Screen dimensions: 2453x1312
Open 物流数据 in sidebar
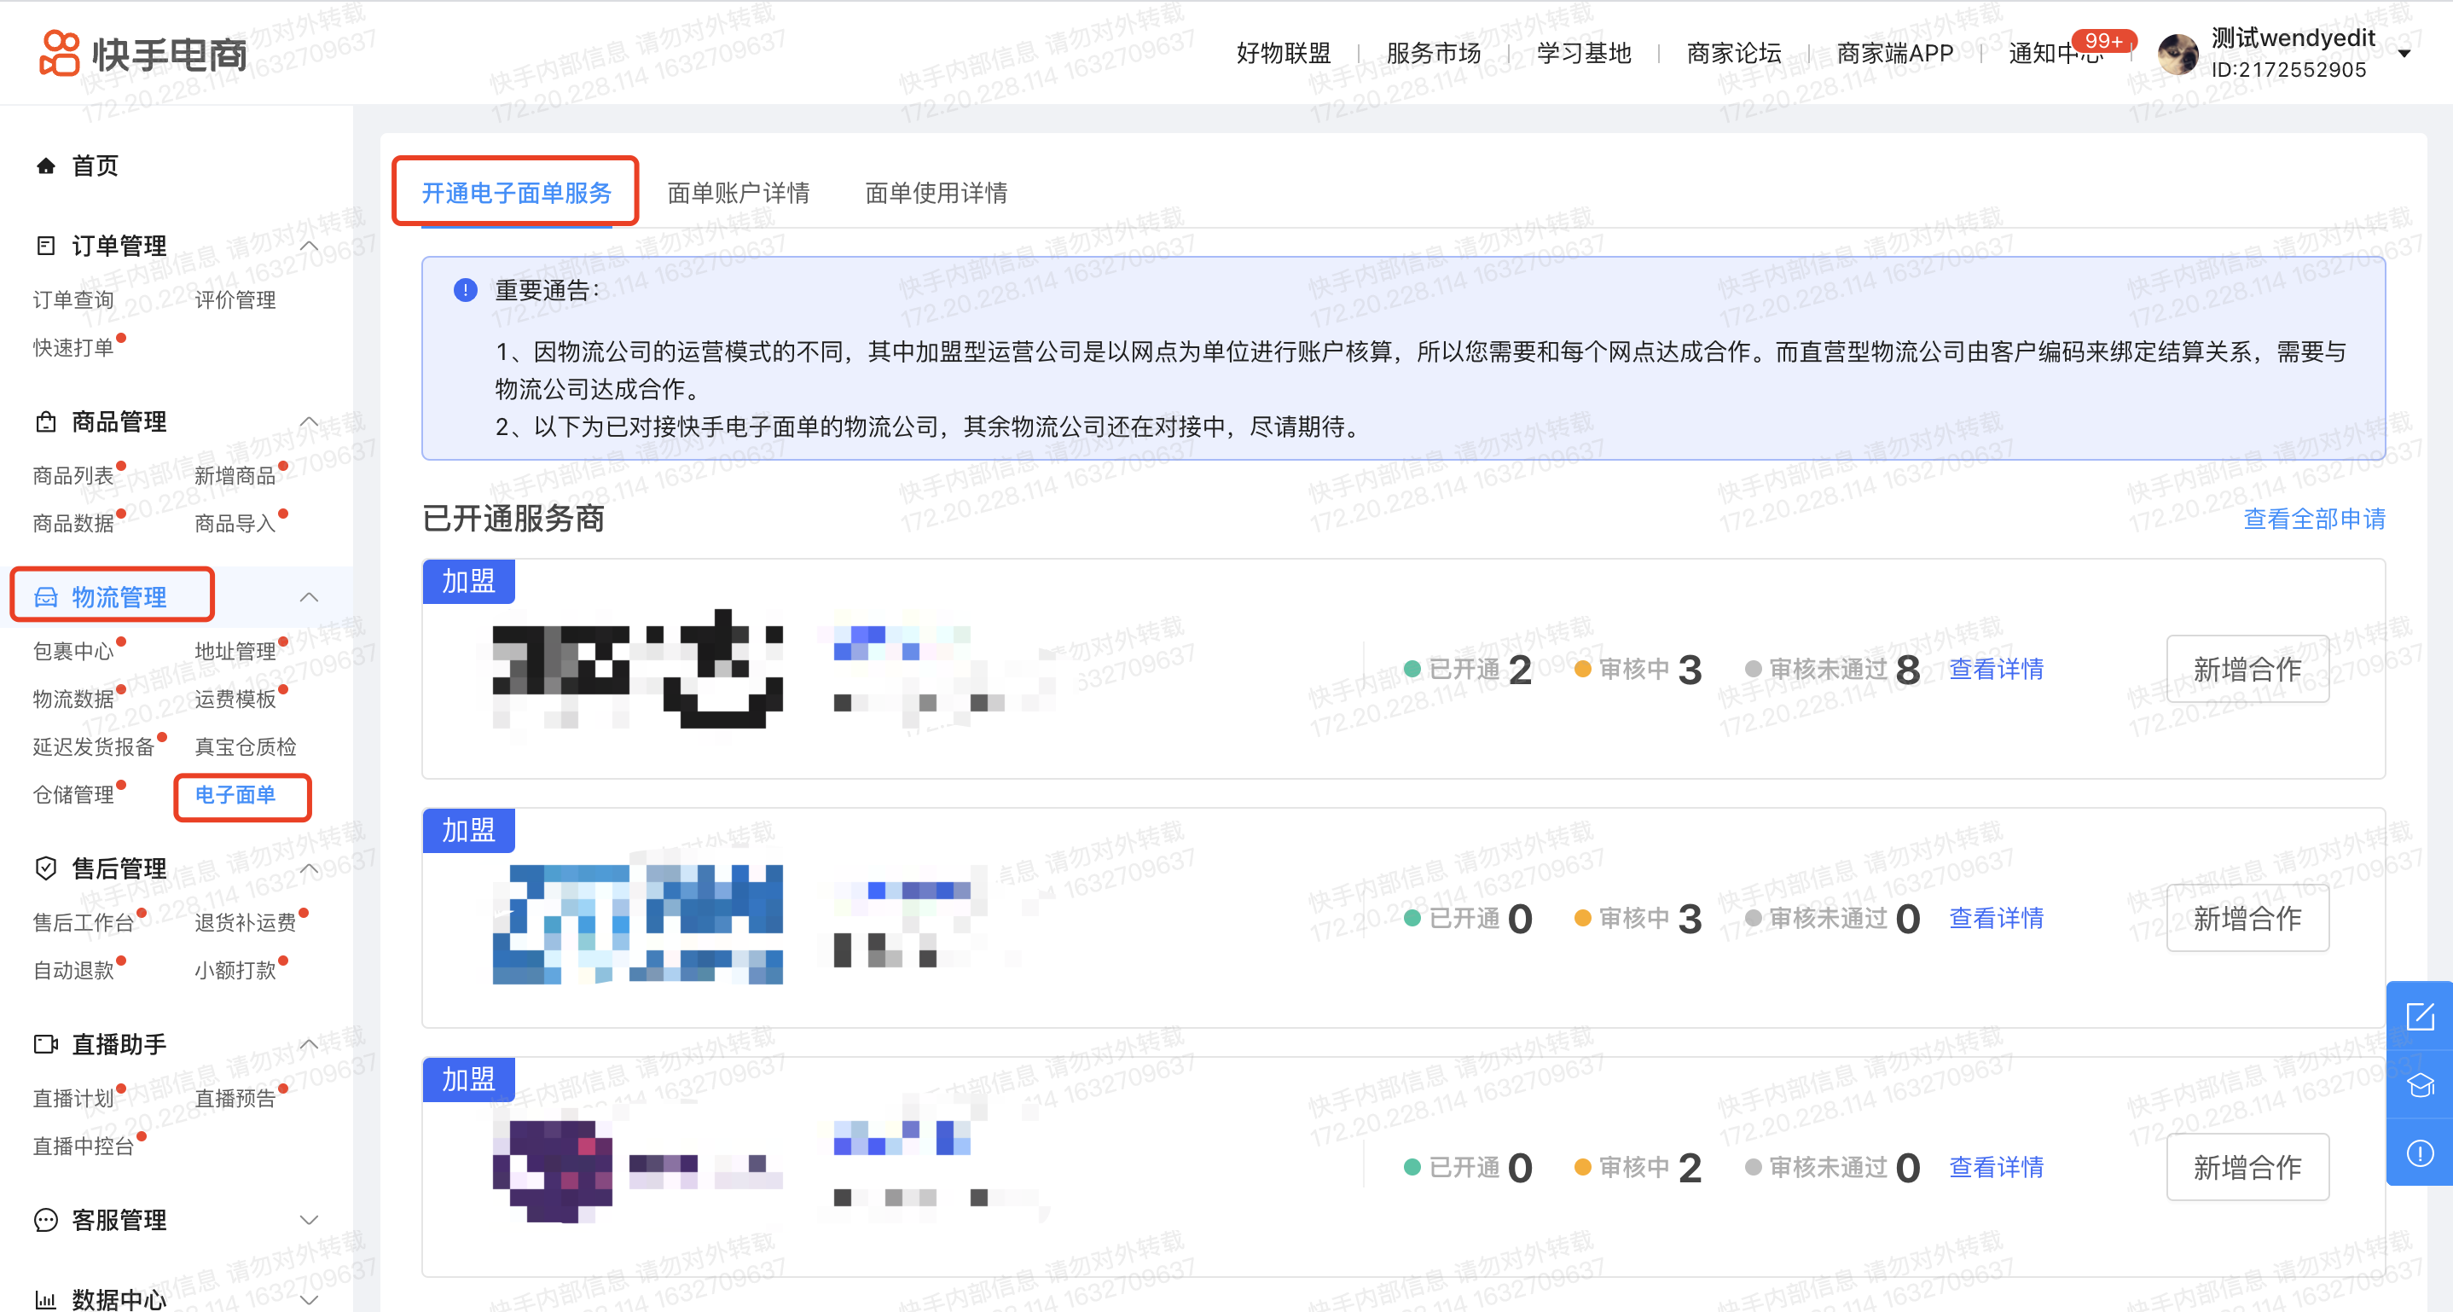73,699
